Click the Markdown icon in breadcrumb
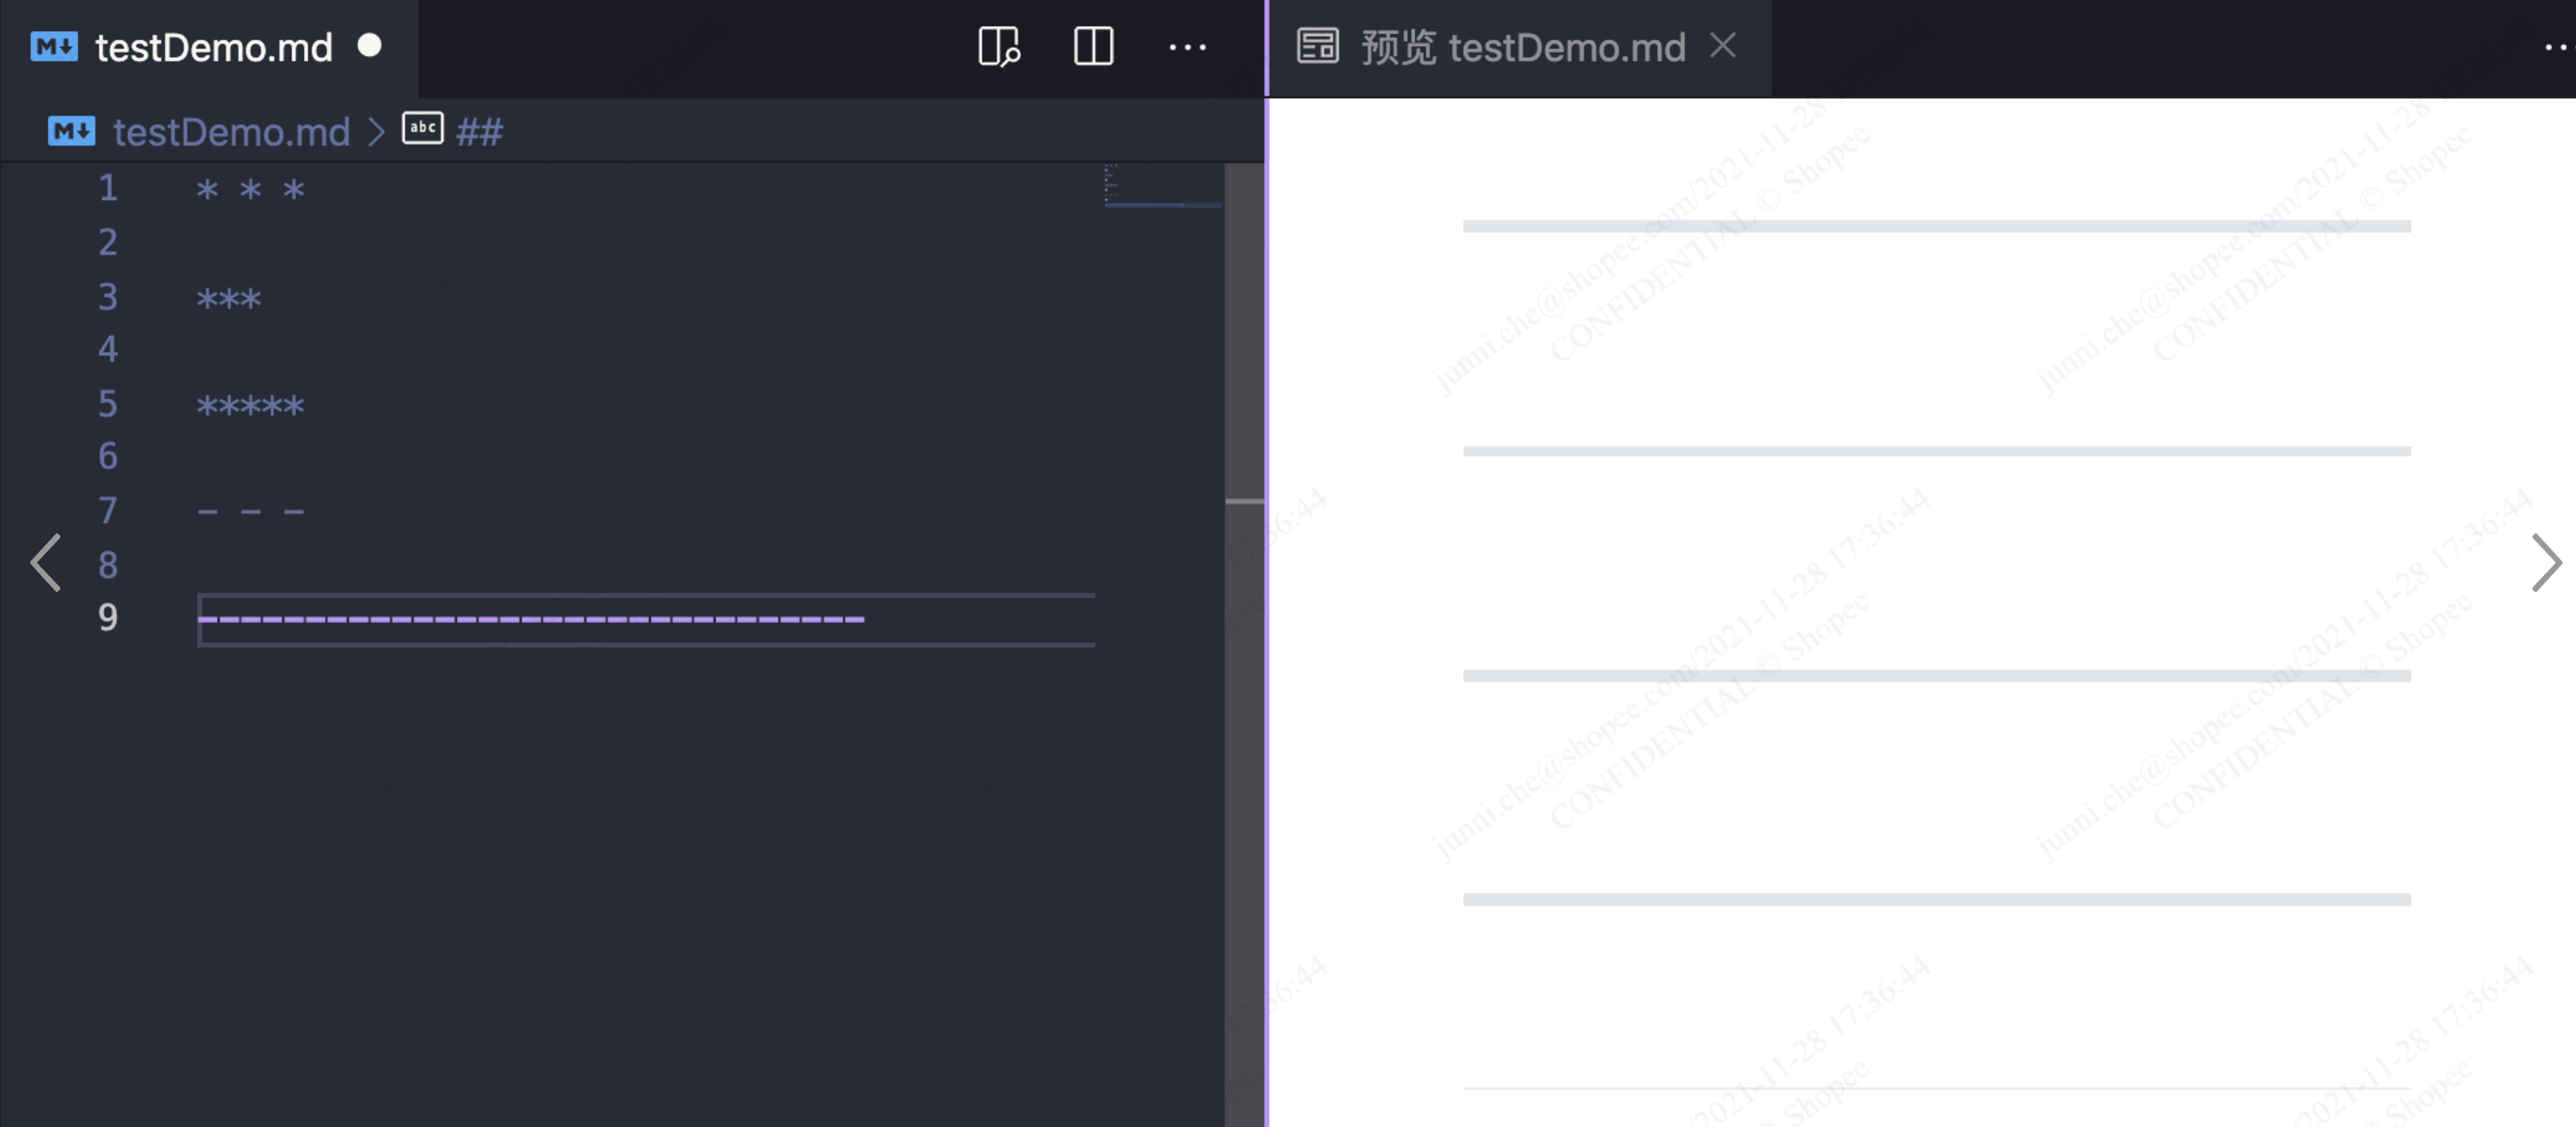 (71, 131)
